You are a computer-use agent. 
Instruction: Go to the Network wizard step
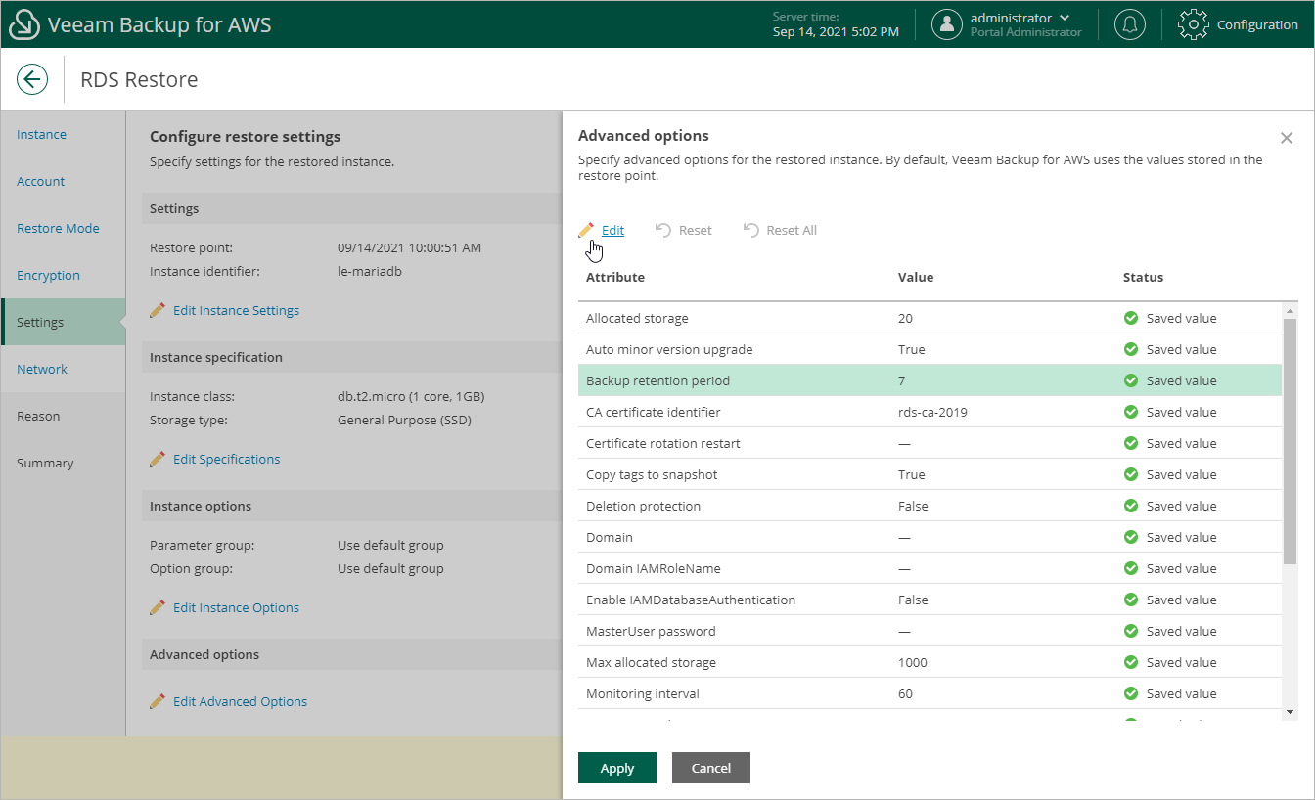pos(42,369)
